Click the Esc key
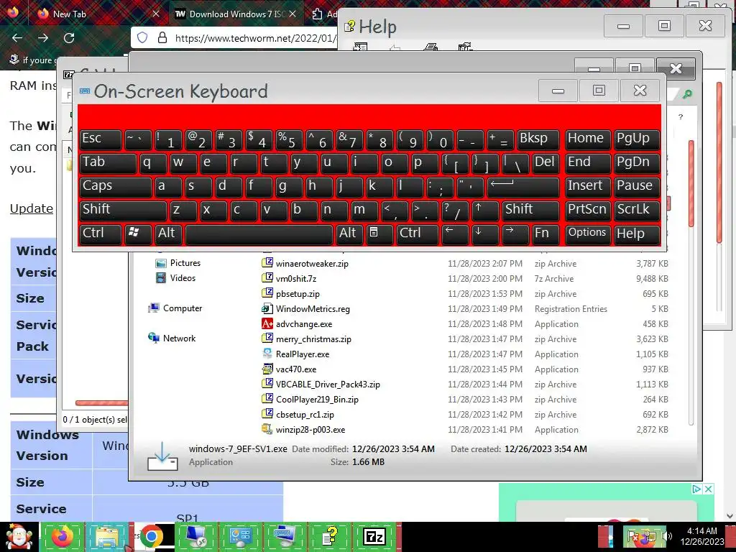 coord(101,140)
